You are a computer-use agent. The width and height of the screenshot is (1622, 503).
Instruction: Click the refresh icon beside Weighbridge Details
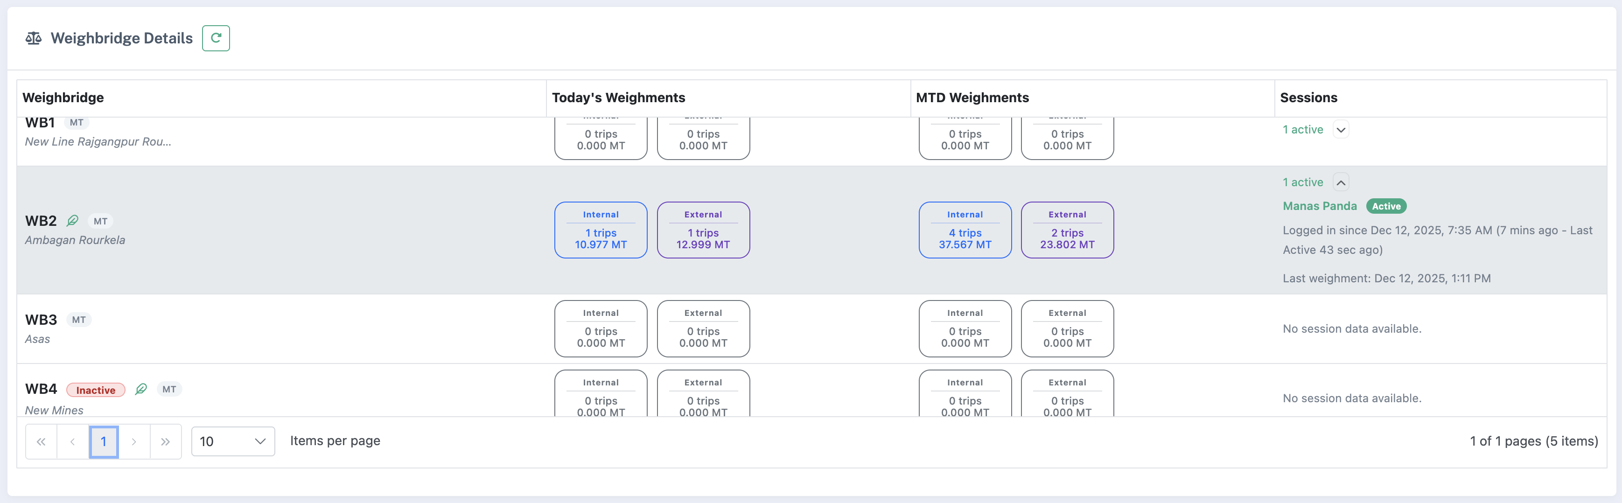(216, 38)
